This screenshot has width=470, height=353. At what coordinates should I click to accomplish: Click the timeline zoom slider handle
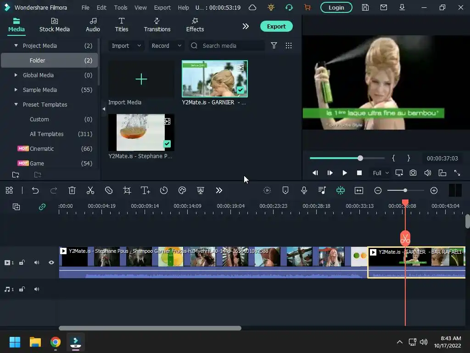405,190
